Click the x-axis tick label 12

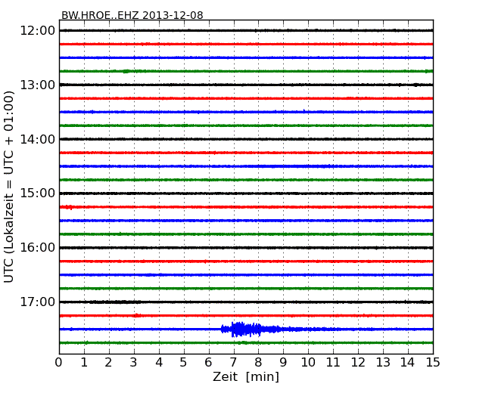[358, 363]
